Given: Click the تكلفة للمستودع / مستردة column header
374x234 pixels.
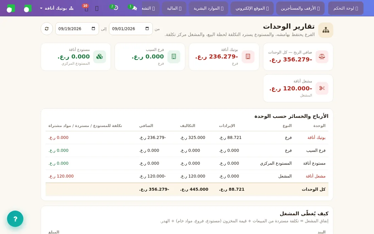Looking at the screenshot, I should point(85,126).
